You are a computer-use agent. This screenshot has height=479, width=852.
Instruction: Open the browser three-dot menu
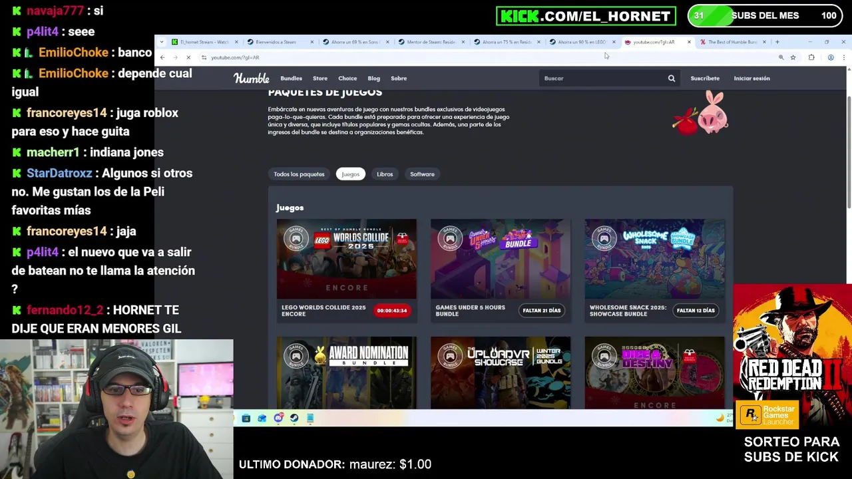[x=843, y=58]
